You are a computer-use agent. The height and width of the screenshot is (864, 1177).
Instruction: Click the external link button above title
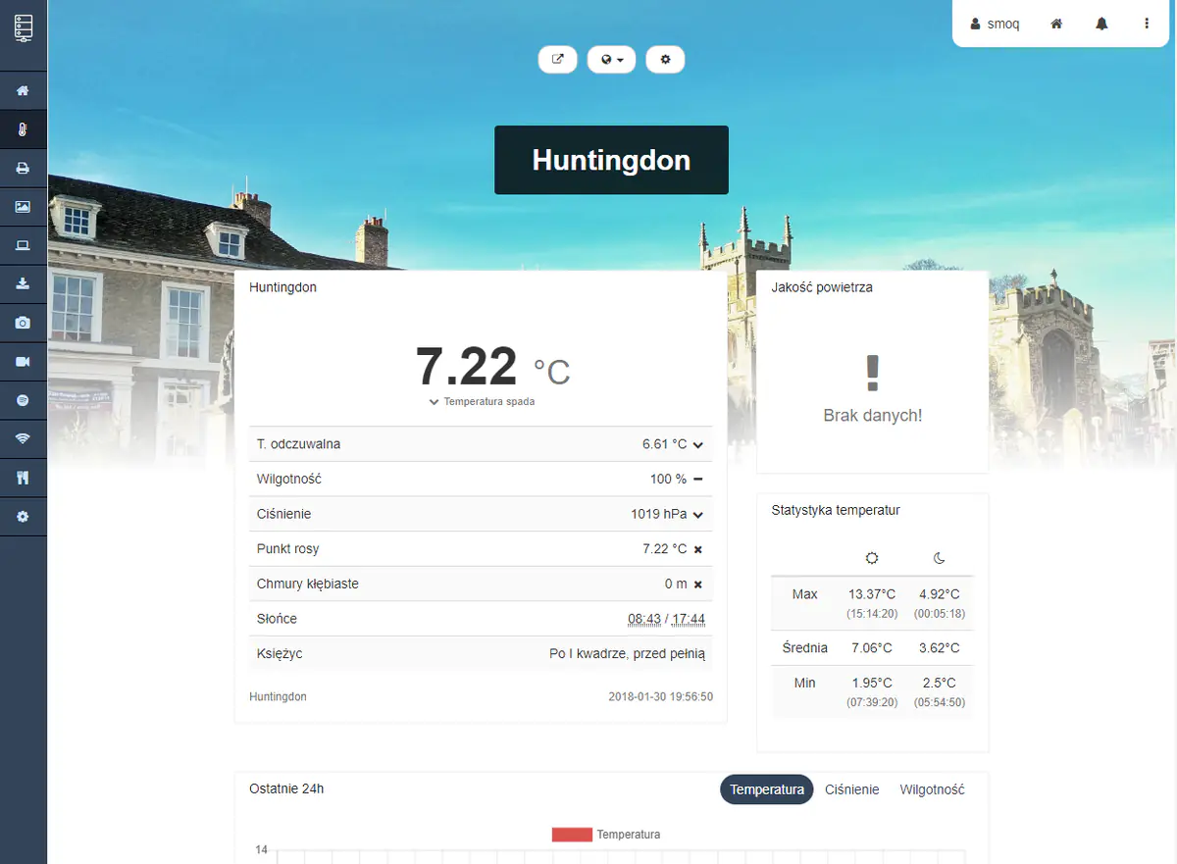point(558,60)
